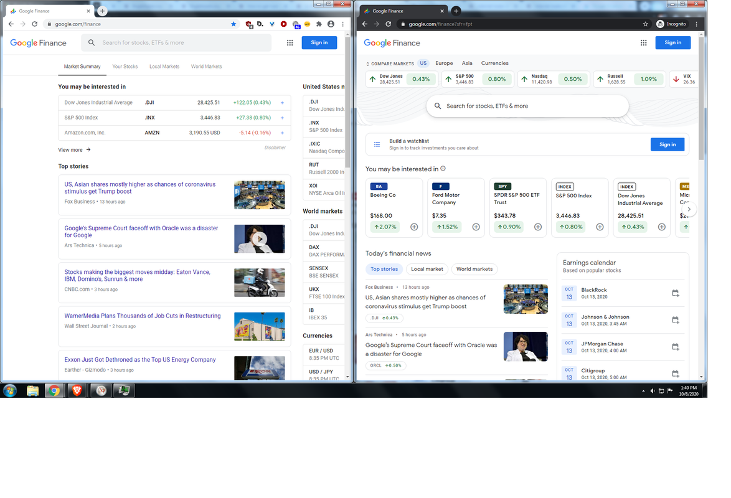
Task: Add SPDR S&P 500 ETF Trust to watchlist
Action: tap(538, 227)
